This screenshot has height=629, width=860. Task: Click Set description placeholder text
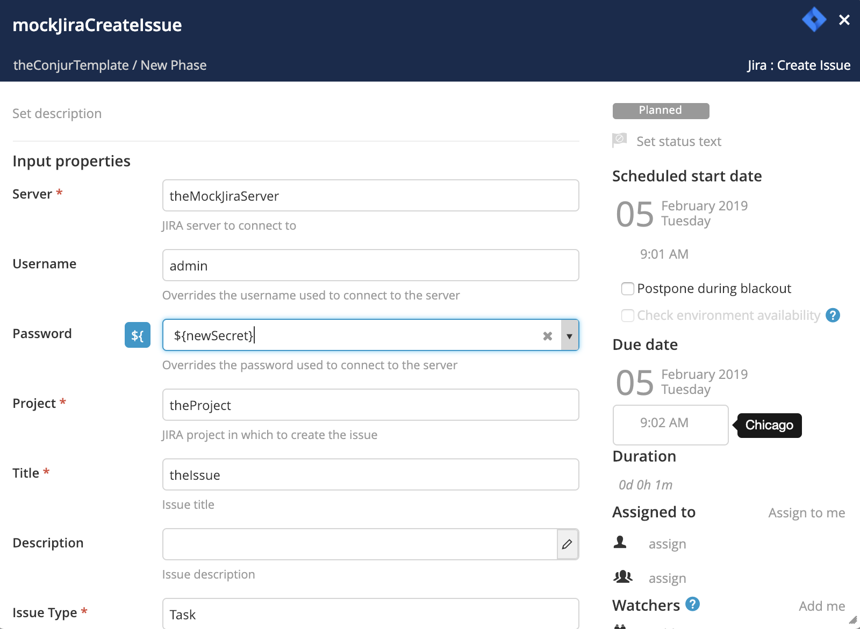tap(57, 114)
